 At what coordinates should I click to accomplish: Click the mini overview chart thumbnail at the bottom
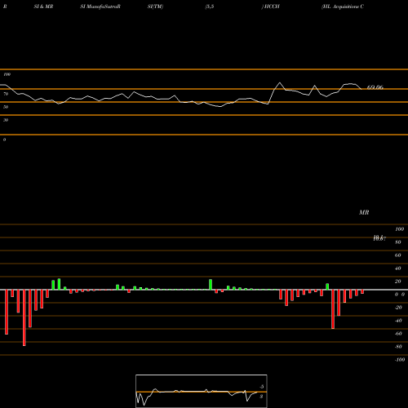click(202, 391)
